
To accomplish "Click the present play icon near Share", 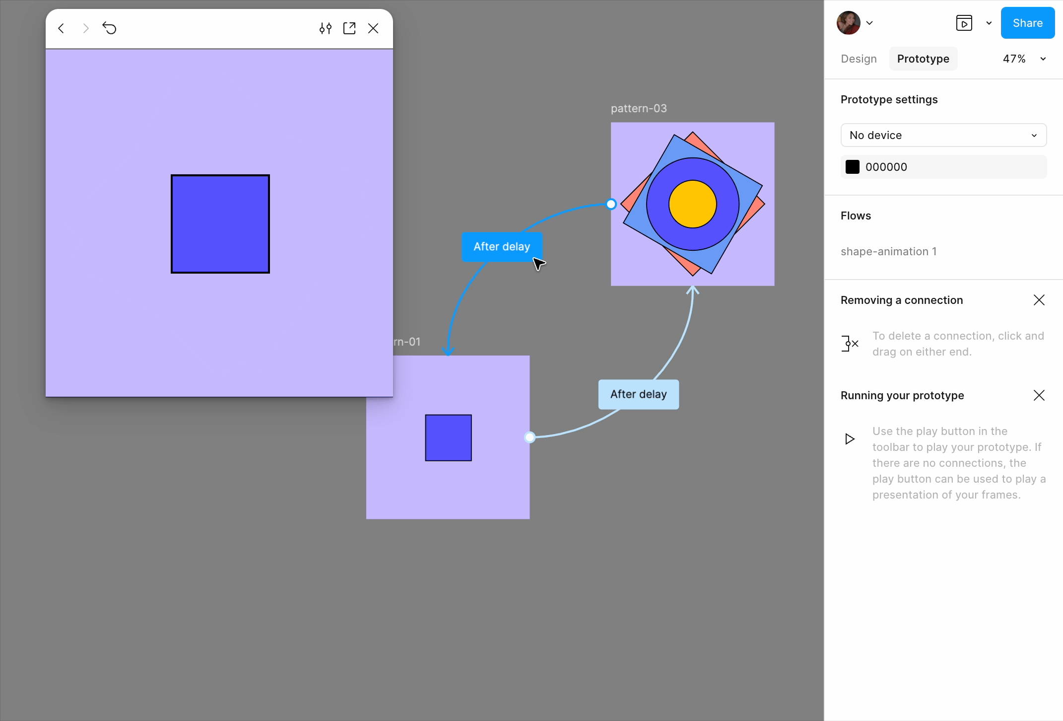I will click(x=964, y=23).
